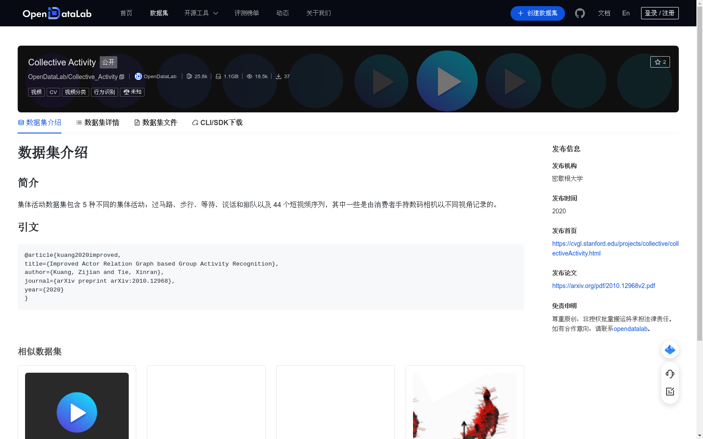
Task: Click the OpenDataLab/Collective_Activity path text
Action: tap(73, 77)
